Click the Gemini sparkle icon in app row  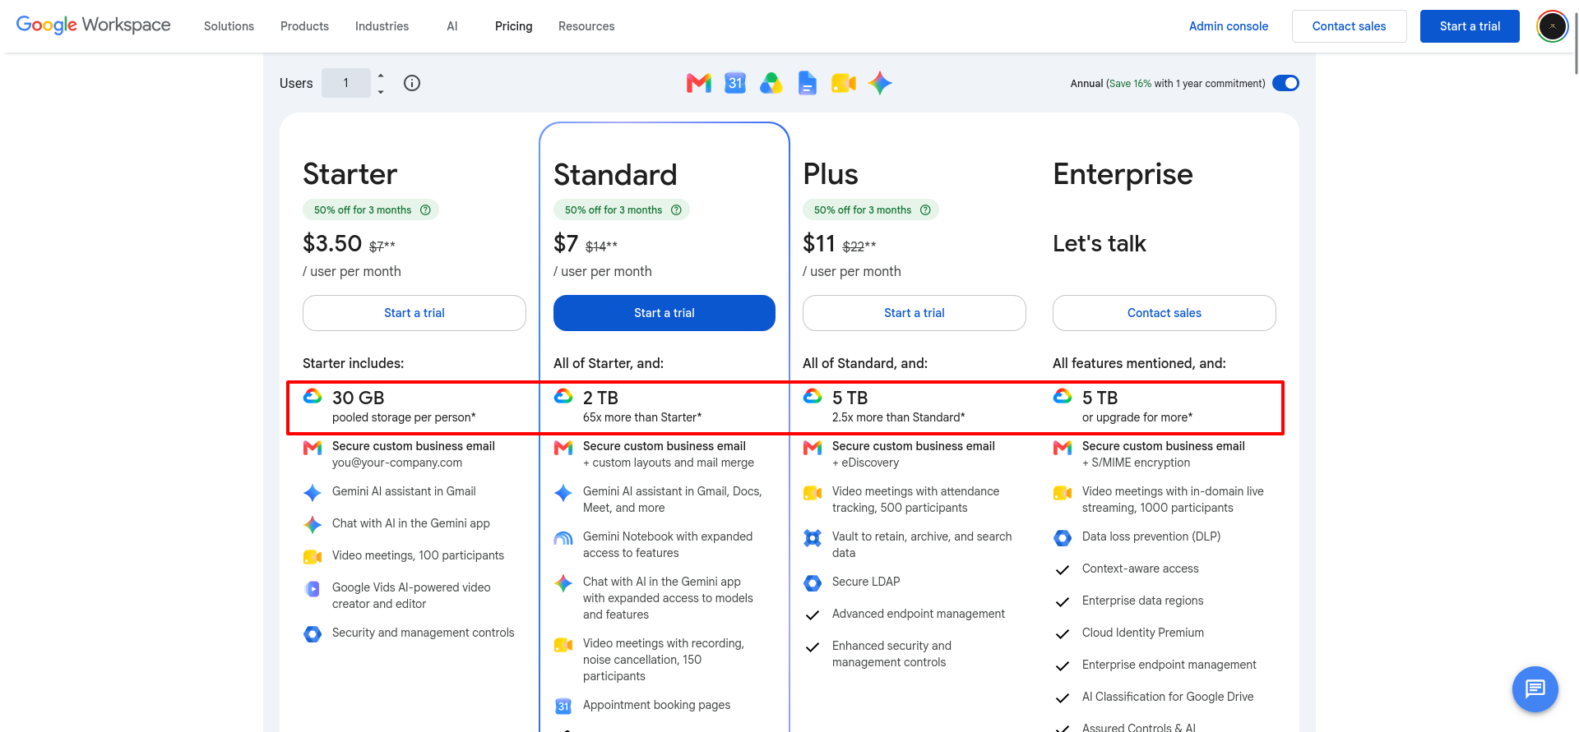point(880,83)
